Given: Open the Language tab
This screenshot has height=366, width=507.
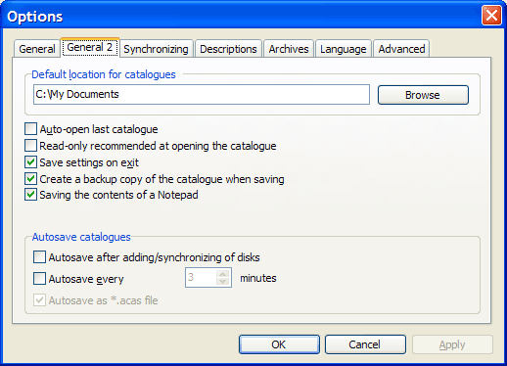Looking at the screenshot, I should (343, 49).
